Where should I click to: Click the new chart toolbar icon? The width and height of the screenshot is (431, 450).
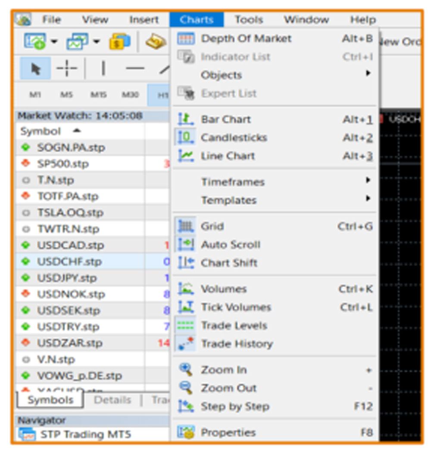[x=35, y=41]
